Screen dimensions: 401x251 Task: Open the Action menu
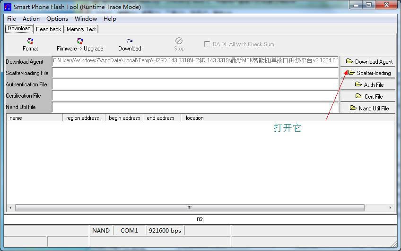[x=31, y=19]
